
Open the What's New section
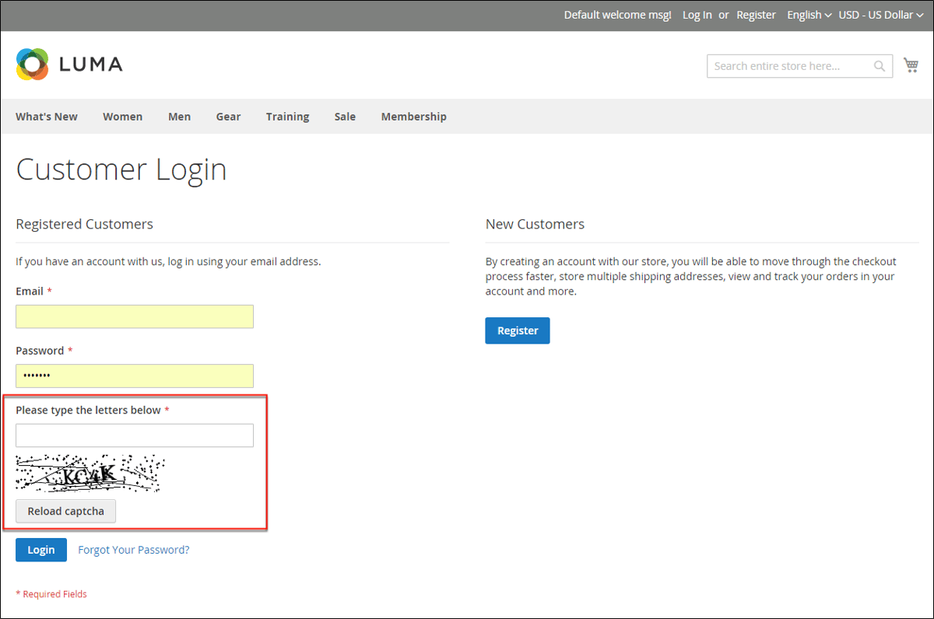pyautogui.click(x=46, y=116)
